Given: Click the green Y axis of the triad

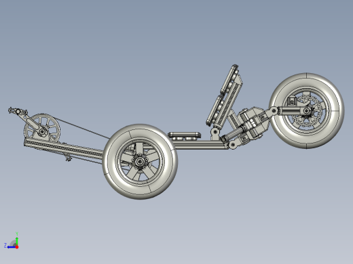Looking at the screenshot, I should click(17, 241).
